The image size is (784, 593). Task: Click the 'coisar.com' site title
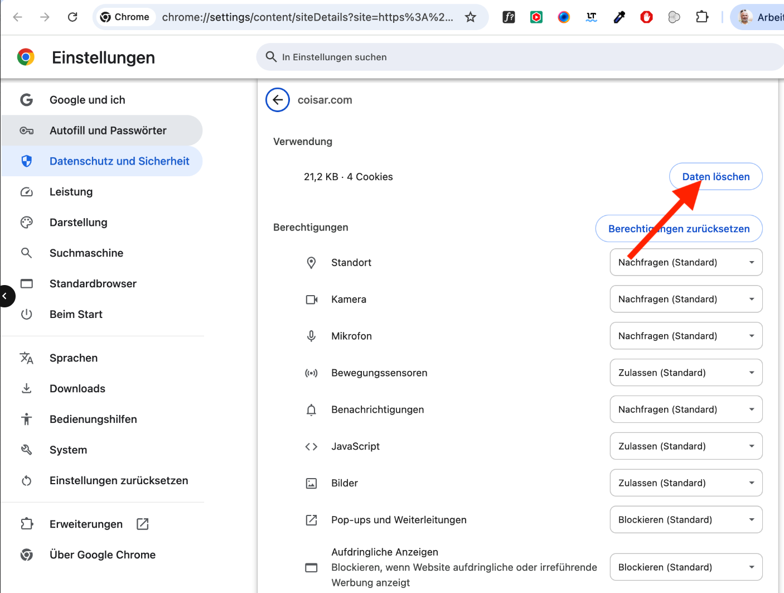(x=325, y=100)
